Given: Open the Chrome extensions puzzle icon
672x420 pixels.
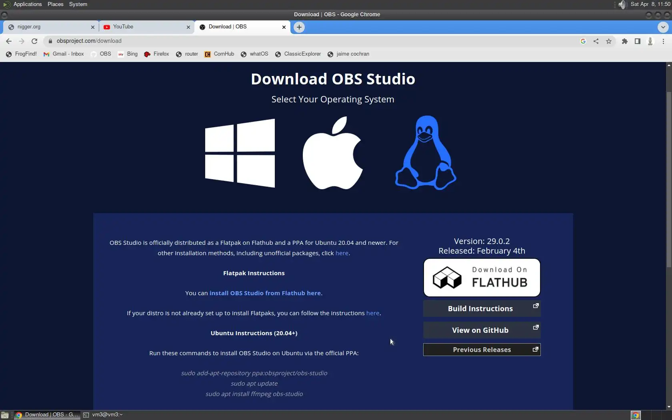Looking at the screenshot, I should (625, 41).
